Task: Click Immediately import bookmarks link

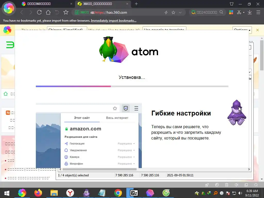Action: point(114,21)
